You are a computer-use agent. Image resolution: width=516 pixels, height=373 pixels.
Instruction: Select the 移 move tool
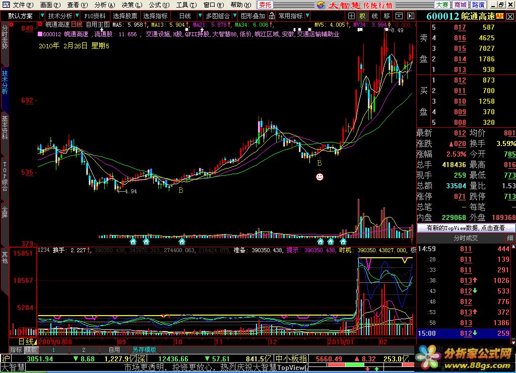386,16
